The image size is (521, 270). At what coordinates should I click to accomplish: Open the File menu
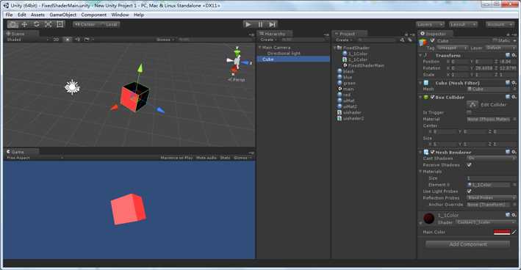tap(9, 15)
